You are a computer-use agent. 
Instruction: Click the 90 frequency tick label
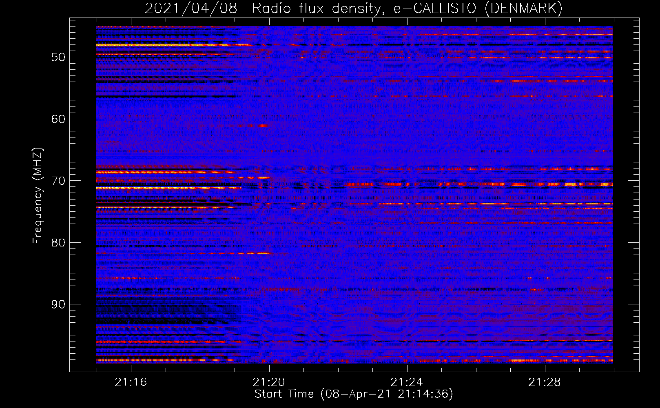[x=58, y=305]
